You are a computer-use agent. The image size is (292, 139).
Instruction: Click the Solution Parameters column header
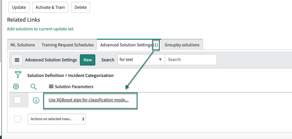[74, 87]
